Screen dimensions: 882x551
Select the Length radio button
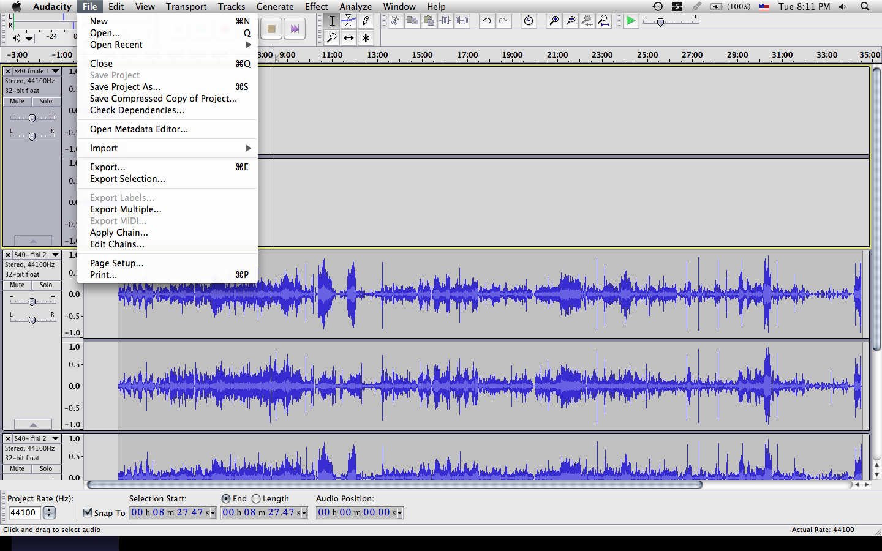point(256,499)
